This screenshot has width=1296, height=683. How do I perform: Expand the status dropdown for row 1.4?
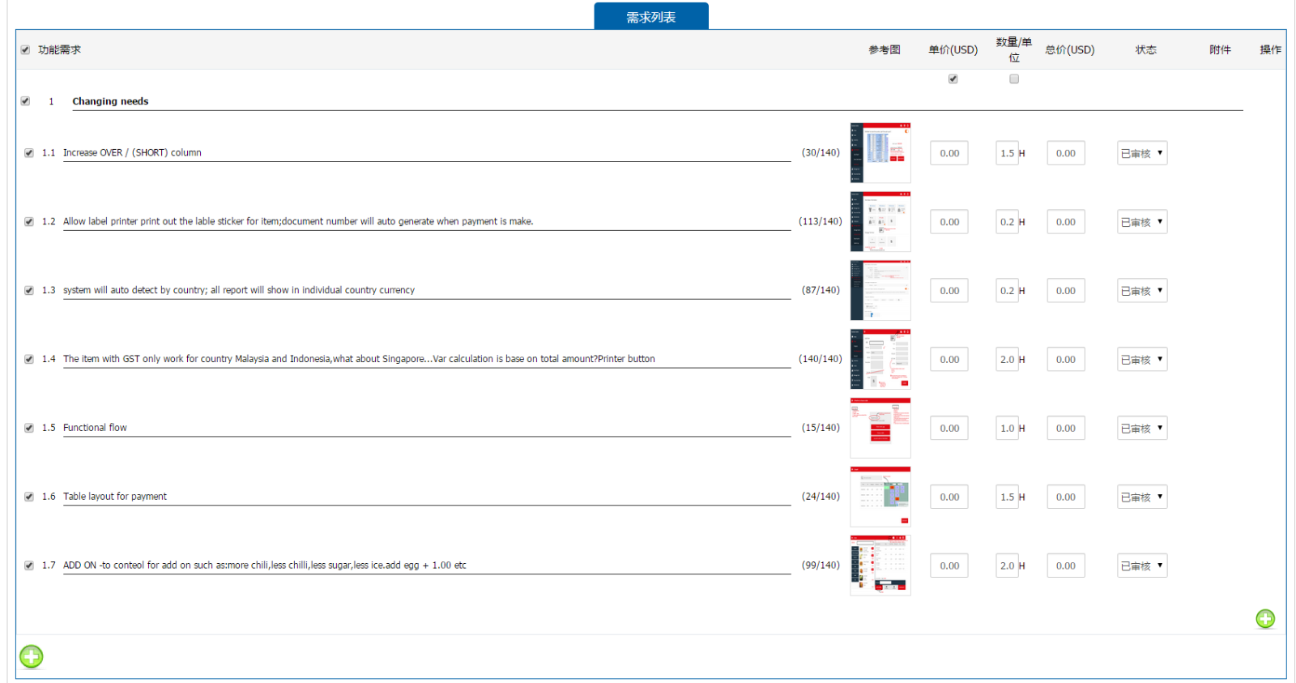1142,360
